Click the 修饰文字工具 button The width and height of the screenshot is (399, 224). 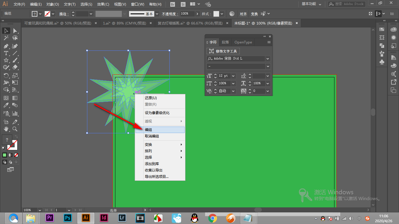click(223, 51)
